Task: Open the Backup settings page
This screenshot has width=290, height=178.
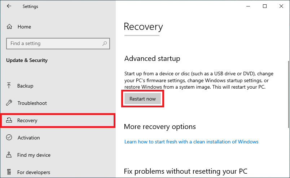Action: click(25, 86)
